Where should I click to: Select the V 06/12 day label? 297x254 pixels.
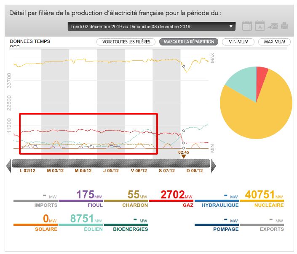(x=139, y=171)
